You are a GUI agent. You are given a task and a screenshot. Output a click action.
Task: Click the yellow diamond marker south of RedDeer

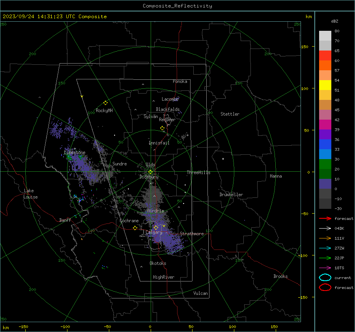coord(162,128)
